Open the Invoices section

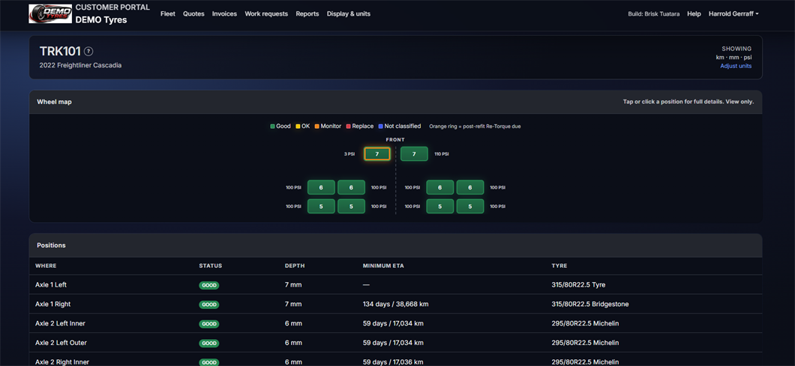coord(224,13)
